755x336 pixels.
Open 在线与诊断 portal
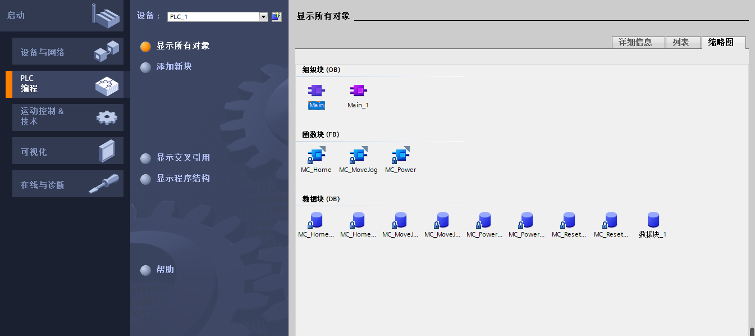tap(68, 184)
